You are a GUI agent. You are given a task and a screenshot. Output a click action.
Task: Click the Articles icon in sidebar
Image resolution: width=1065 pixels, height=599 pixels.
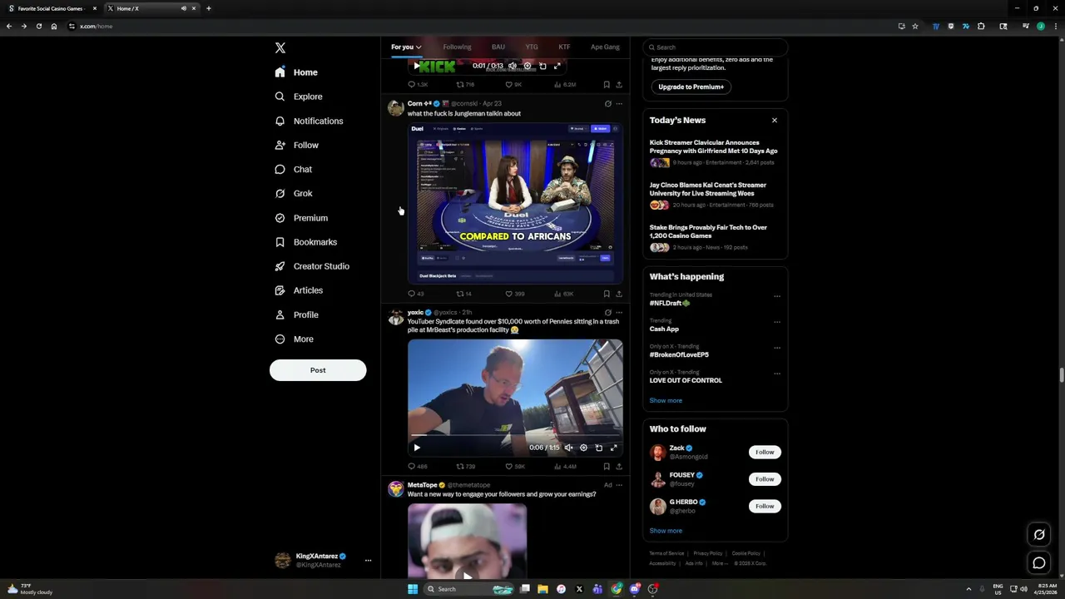click(x=280, y=290)
